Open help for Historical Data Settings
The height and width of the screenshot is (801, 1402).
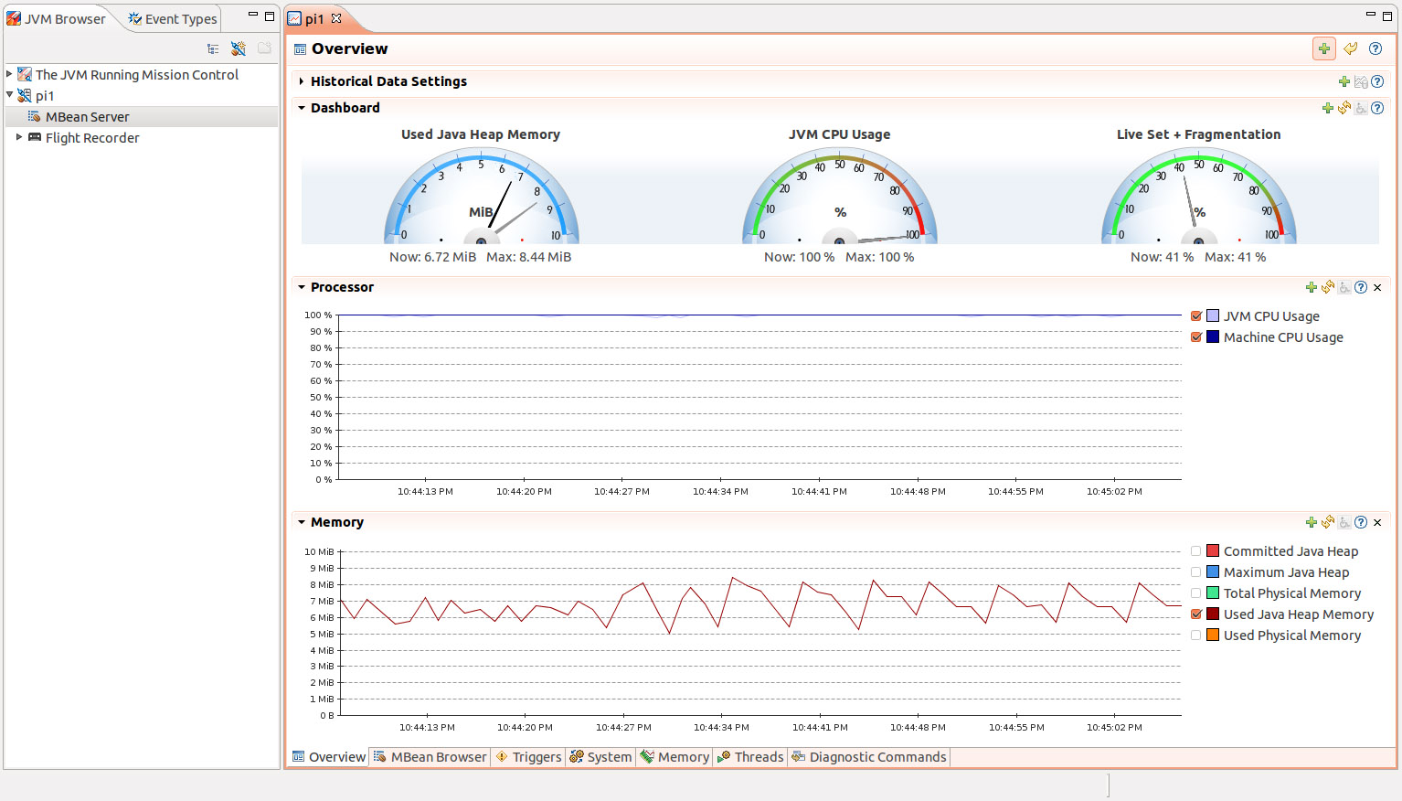[1377, 81]
